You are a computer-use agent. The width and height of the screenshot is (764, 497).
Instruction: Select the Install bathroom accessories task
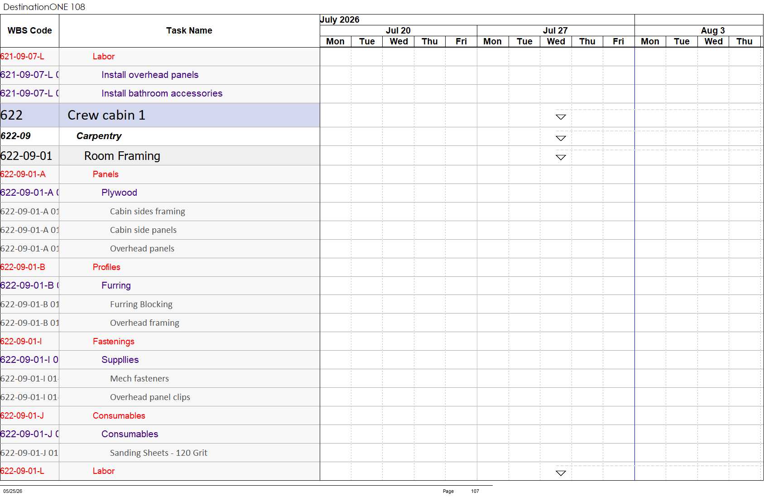point(160,93)
